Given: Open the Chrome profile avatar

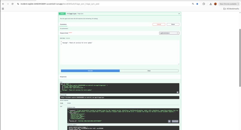Looking at the screenshot, I should pos(215,4).
